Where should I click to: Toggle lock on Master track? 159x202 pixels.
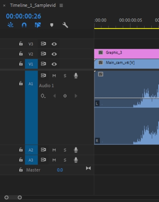(21, 170)
